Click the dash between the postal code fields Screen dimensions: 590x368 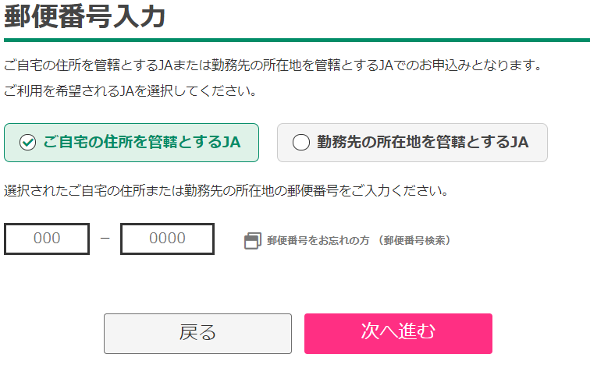click(x=105, y=239)
